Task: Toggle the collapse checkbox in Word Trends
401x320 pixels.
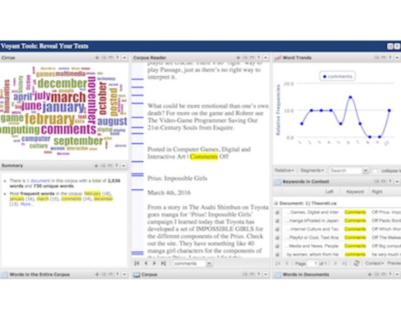Action: click(375, 171)
